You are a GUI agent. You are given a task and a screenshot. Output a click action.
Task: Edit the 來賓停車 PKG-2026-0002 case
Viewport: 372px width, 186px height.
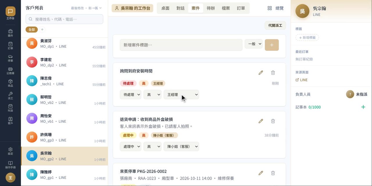(261, 173)
